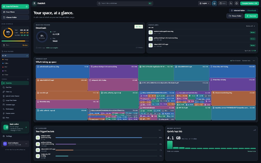Click the Scan Home button
Screen dimensions: 261x163
pyautogui.click(x=15, y=12)
